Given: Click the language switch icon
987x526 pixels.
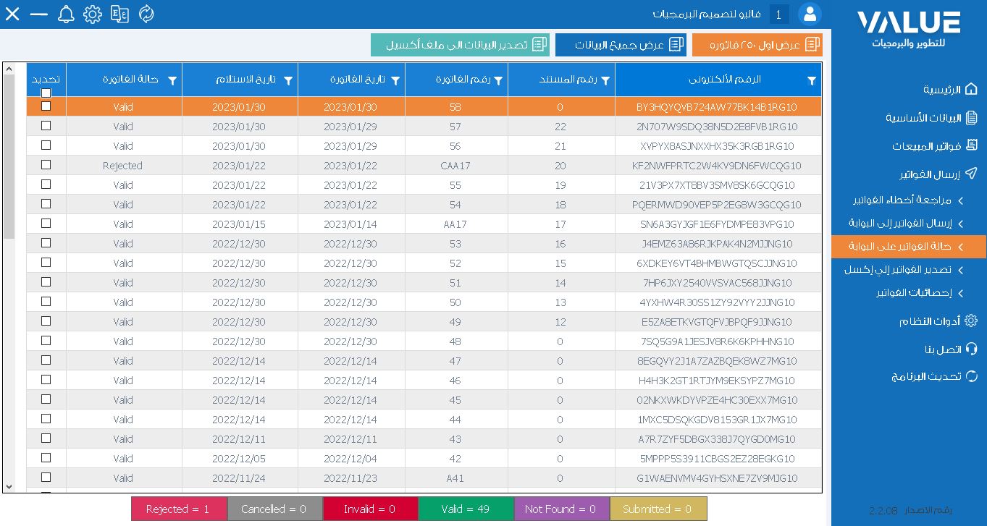Looking at the screenshot, I should point(119,14).
